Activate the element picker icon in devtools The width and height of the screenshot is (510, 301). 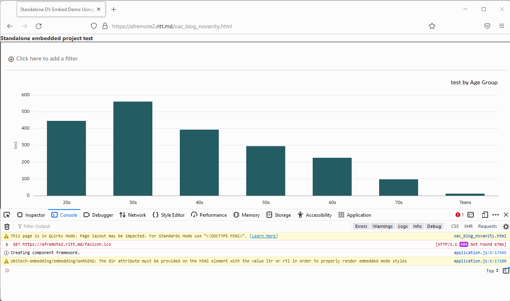[7, 215]
